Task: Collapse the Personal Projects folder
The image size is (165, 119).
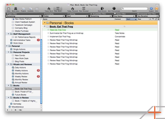Action: pos(9,52)
